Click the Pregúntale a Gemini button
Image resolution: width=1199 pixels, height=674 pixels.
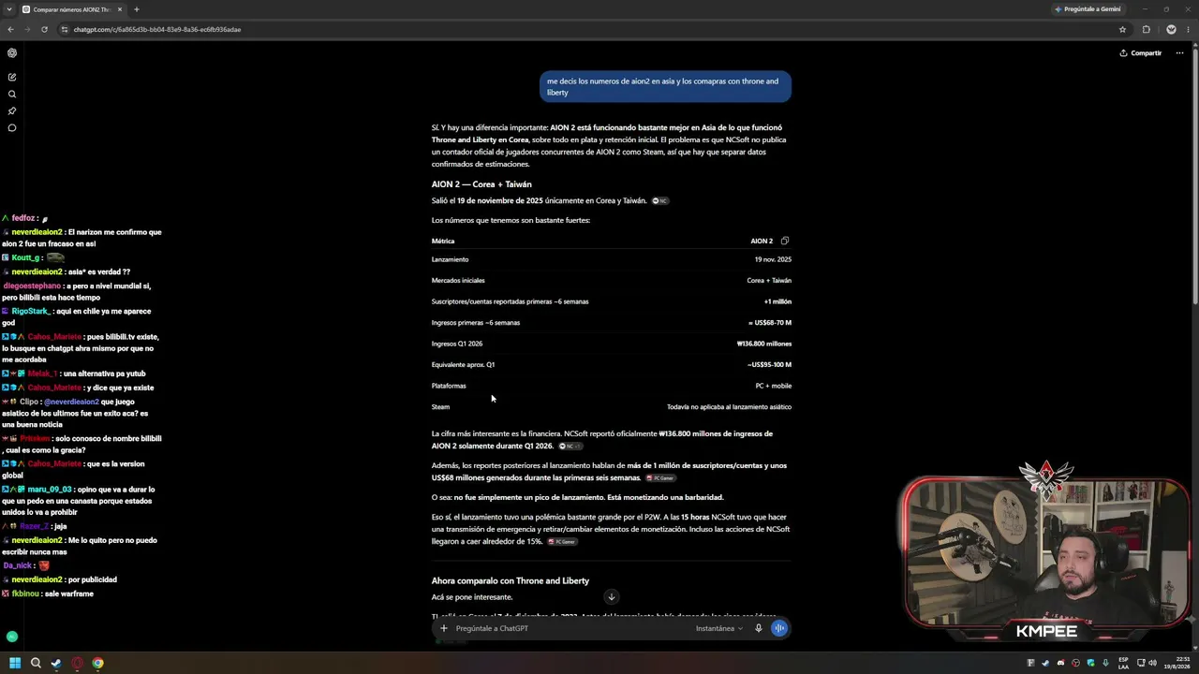[1088, 9]
